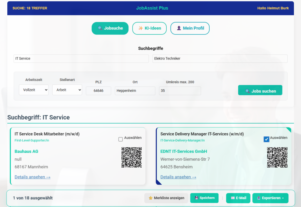This screenshot has height=207, width=301.
Task: Open Details ansehen for EDNT IT-Services job
Action: pos(178,177)
